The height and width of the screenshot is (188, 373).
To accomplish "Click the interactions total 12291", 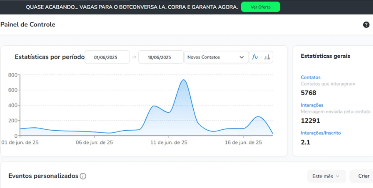I will (310, 121).
